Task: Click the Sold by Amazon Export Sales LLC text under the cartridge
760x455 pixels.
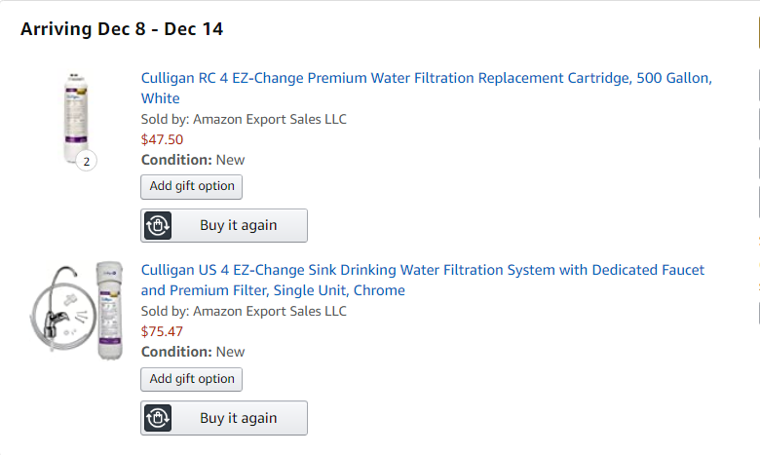Action: point(244,119)
